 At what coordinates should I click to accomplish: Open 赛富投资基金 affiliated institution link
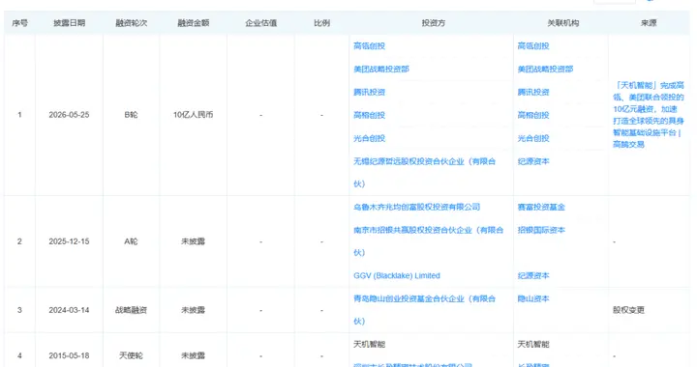[541, 207]
